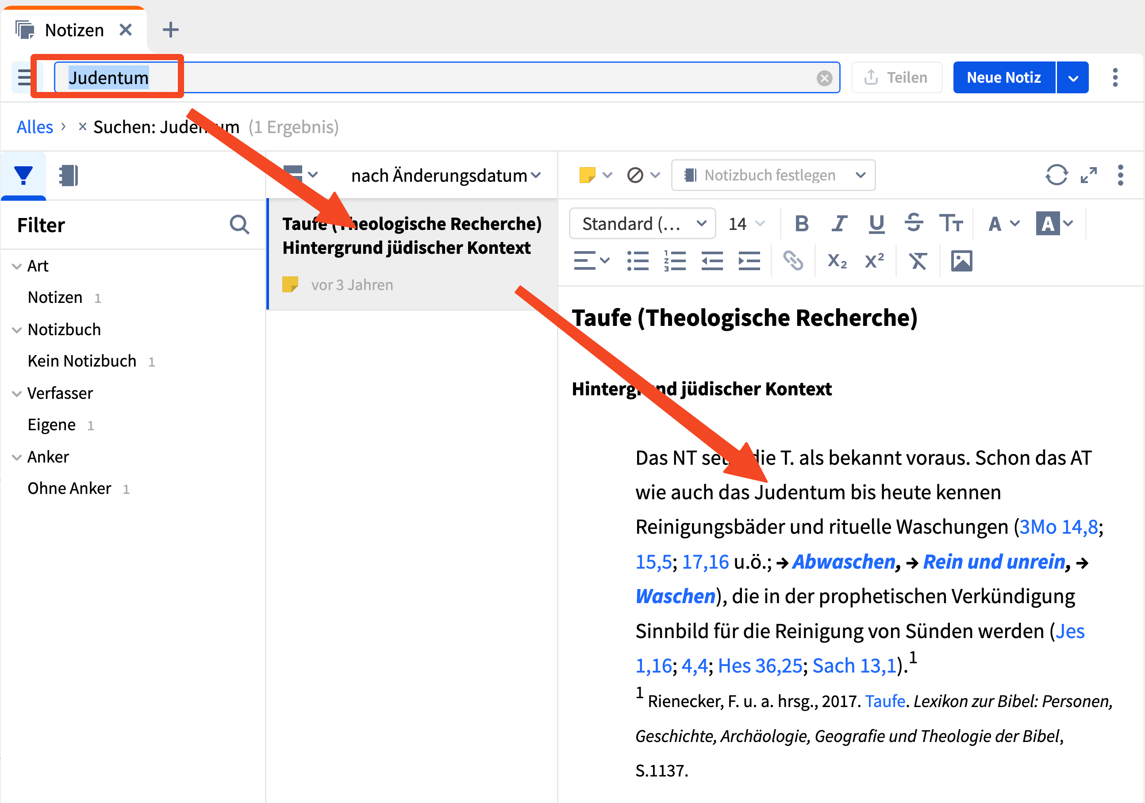1145x803 pixels.
Task: Open a new tab with plus
Action: coord(170,30)
